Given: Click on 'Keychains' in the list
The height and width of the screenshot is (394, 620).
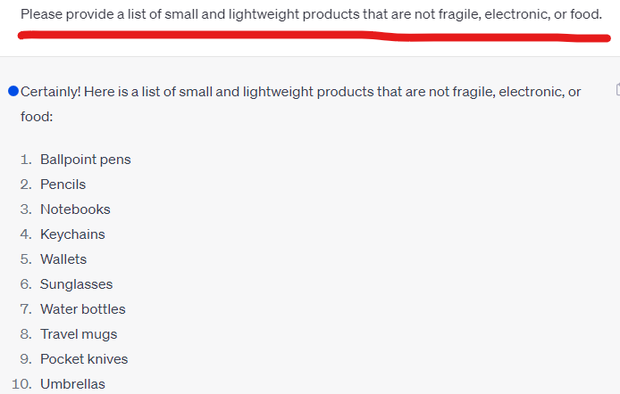Looking at the screenshot, I should (x=72, y=234).
